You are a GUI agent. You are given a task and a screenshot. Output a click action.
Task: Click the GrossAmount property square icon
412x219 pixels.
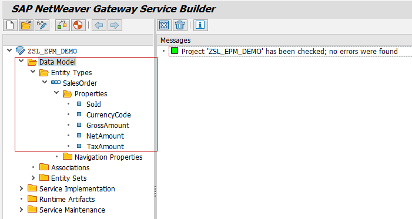(x=79, y=124)
